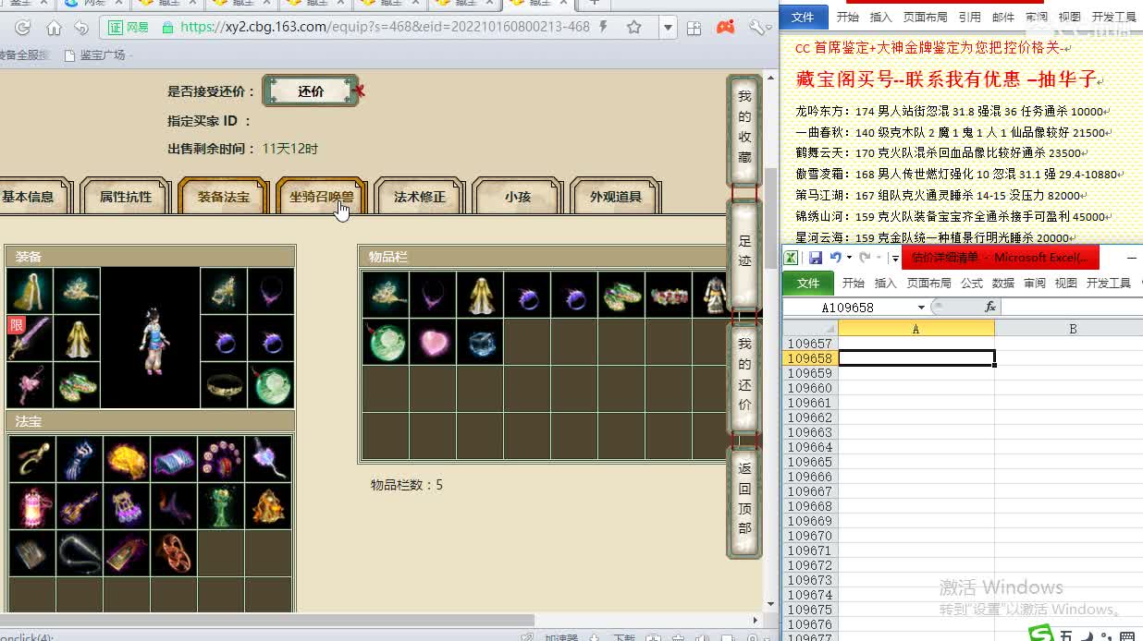Select the blue claw treasure icon
The width and height of the screenshot is (1143, 641).
(80, 458)
